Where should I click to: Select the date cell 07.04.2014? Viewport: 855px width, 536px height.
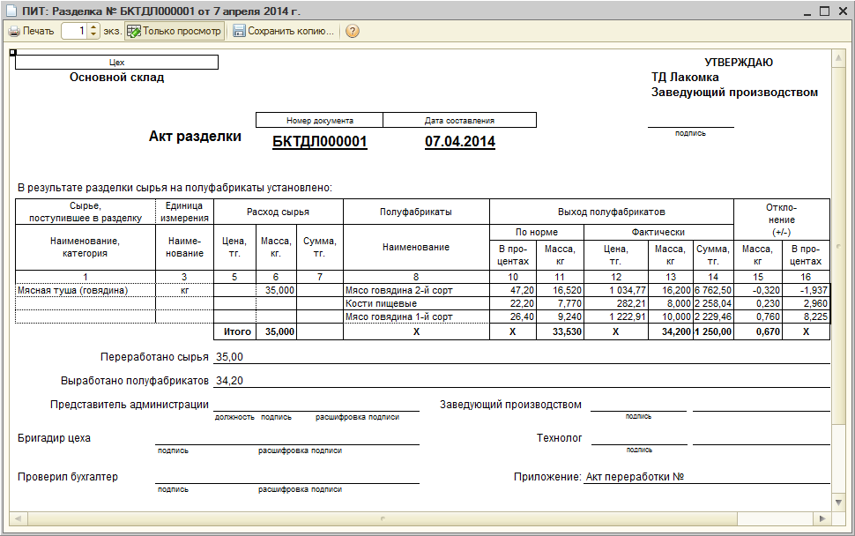pos(459,141)
